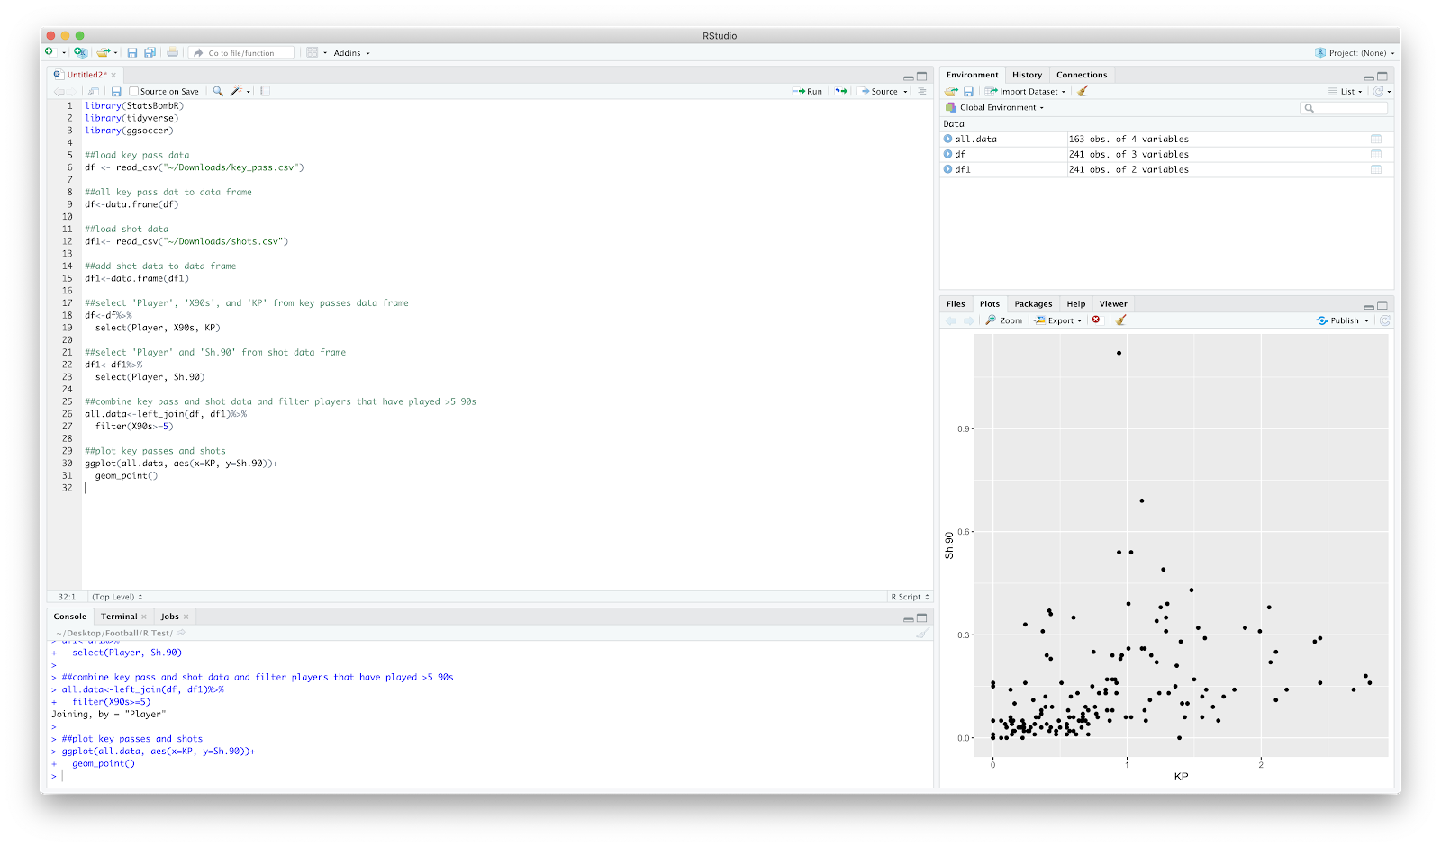Switch to the Packages tab
Screen dimensions: 1441x847
click(x=1033, y=304)
